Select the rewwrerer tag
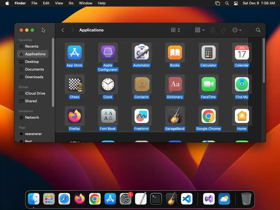 coord(33,134)
